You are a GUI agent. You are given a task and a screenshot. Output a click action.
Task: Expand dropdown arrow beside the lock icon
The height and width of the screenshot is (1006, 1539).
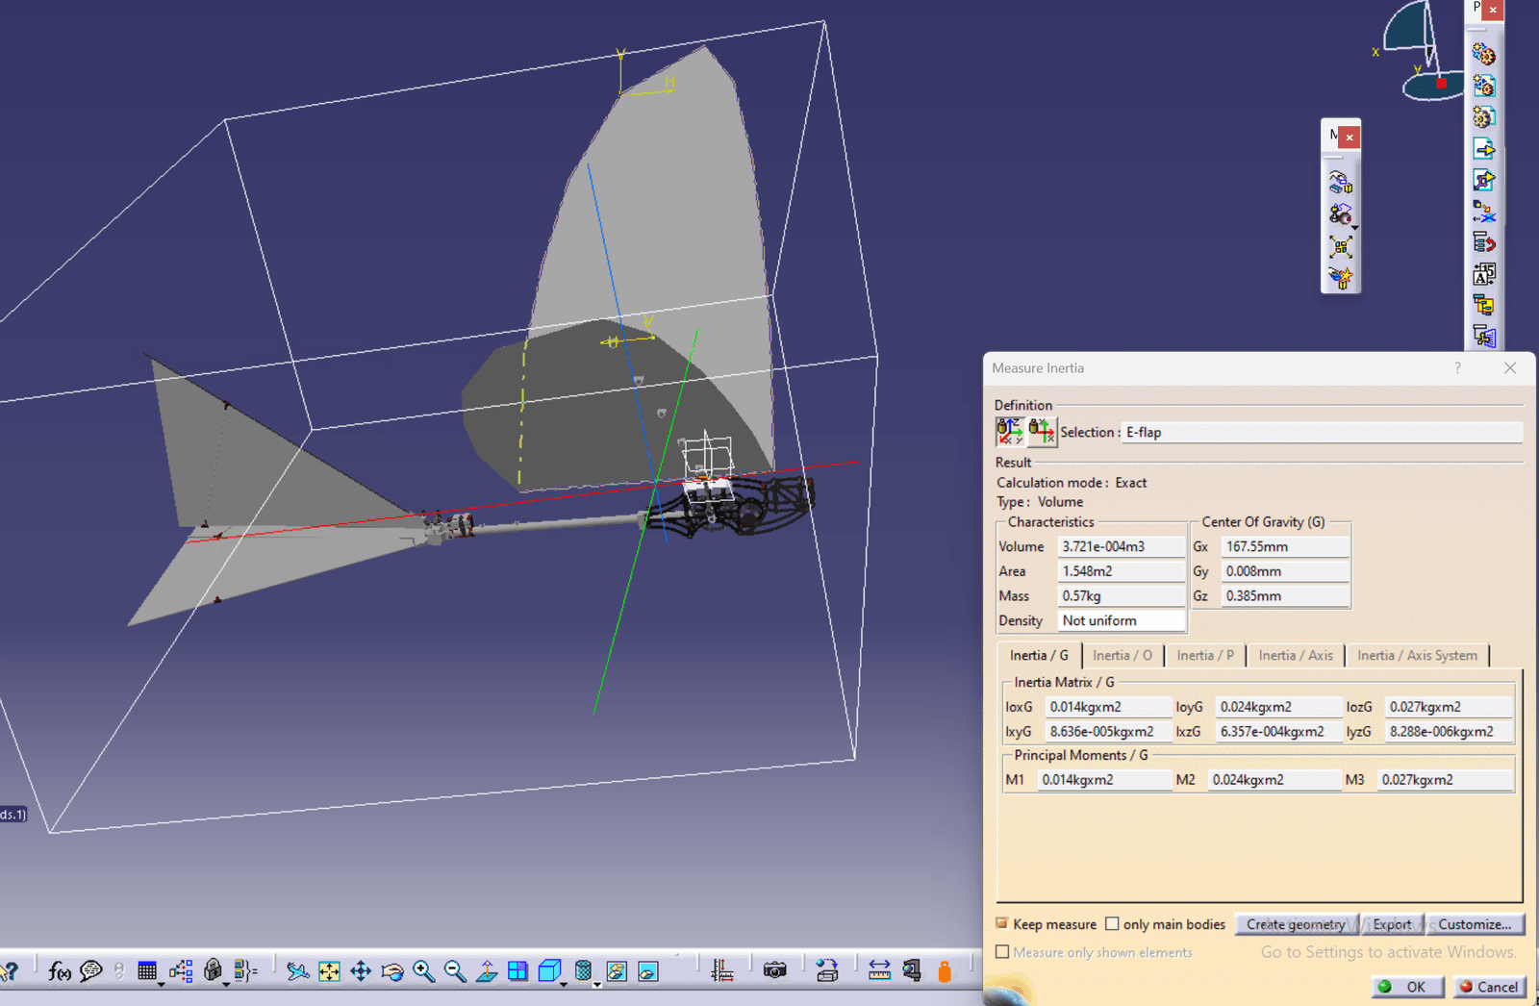click(x=226, y=984)
